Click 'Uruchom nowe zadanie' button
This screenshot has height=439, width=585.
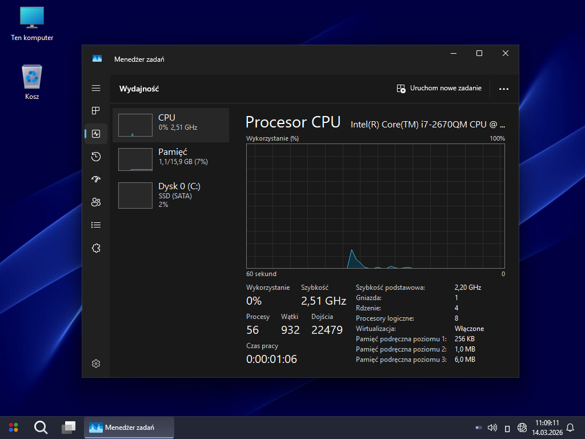(x=439, y=88)
